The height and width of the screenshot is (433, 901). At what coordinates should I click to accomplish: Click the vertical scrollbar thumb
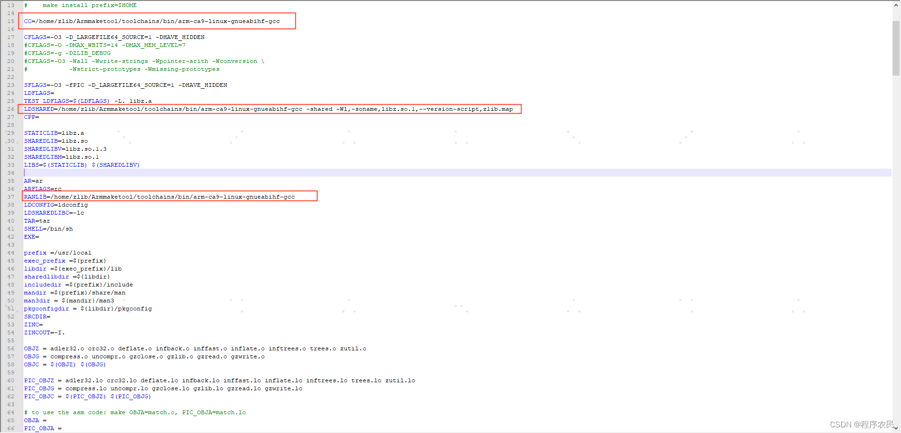tap(896, 48)
